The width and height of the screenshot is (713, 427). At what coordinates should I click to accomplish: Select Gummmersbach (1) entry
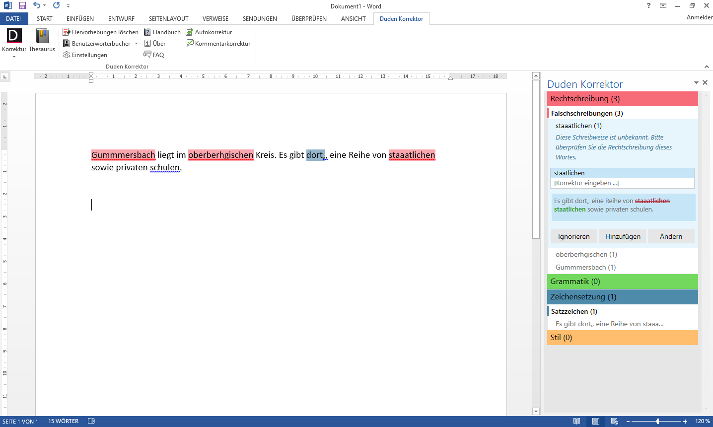click(x=586, y=267)
